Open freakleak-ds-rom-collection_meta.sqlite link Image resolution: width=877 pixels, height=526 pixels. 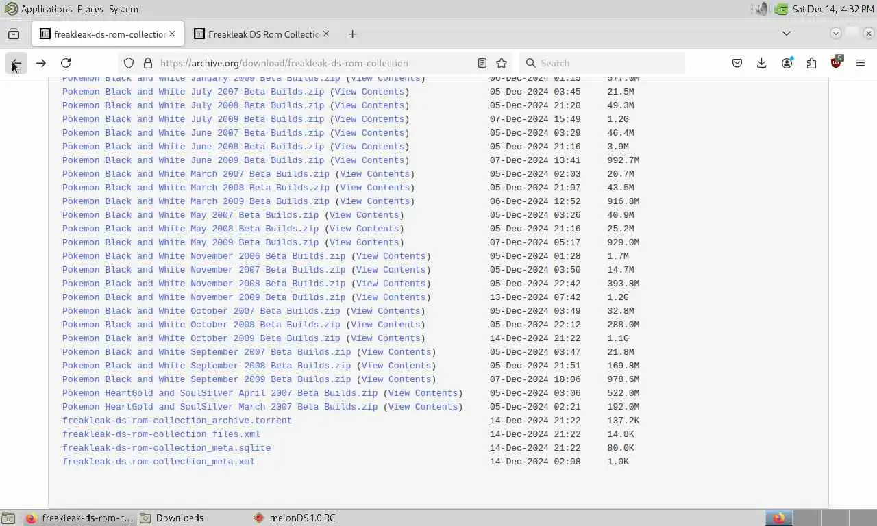click(166, 448)
